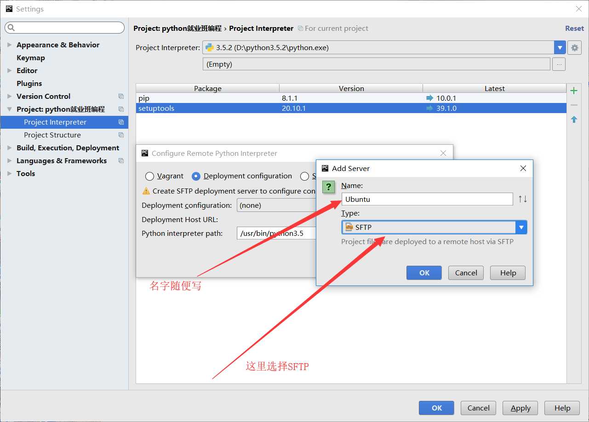Expand the Editor settings node
This screenshot has height=422, width=589.
(x=9, y=70)
